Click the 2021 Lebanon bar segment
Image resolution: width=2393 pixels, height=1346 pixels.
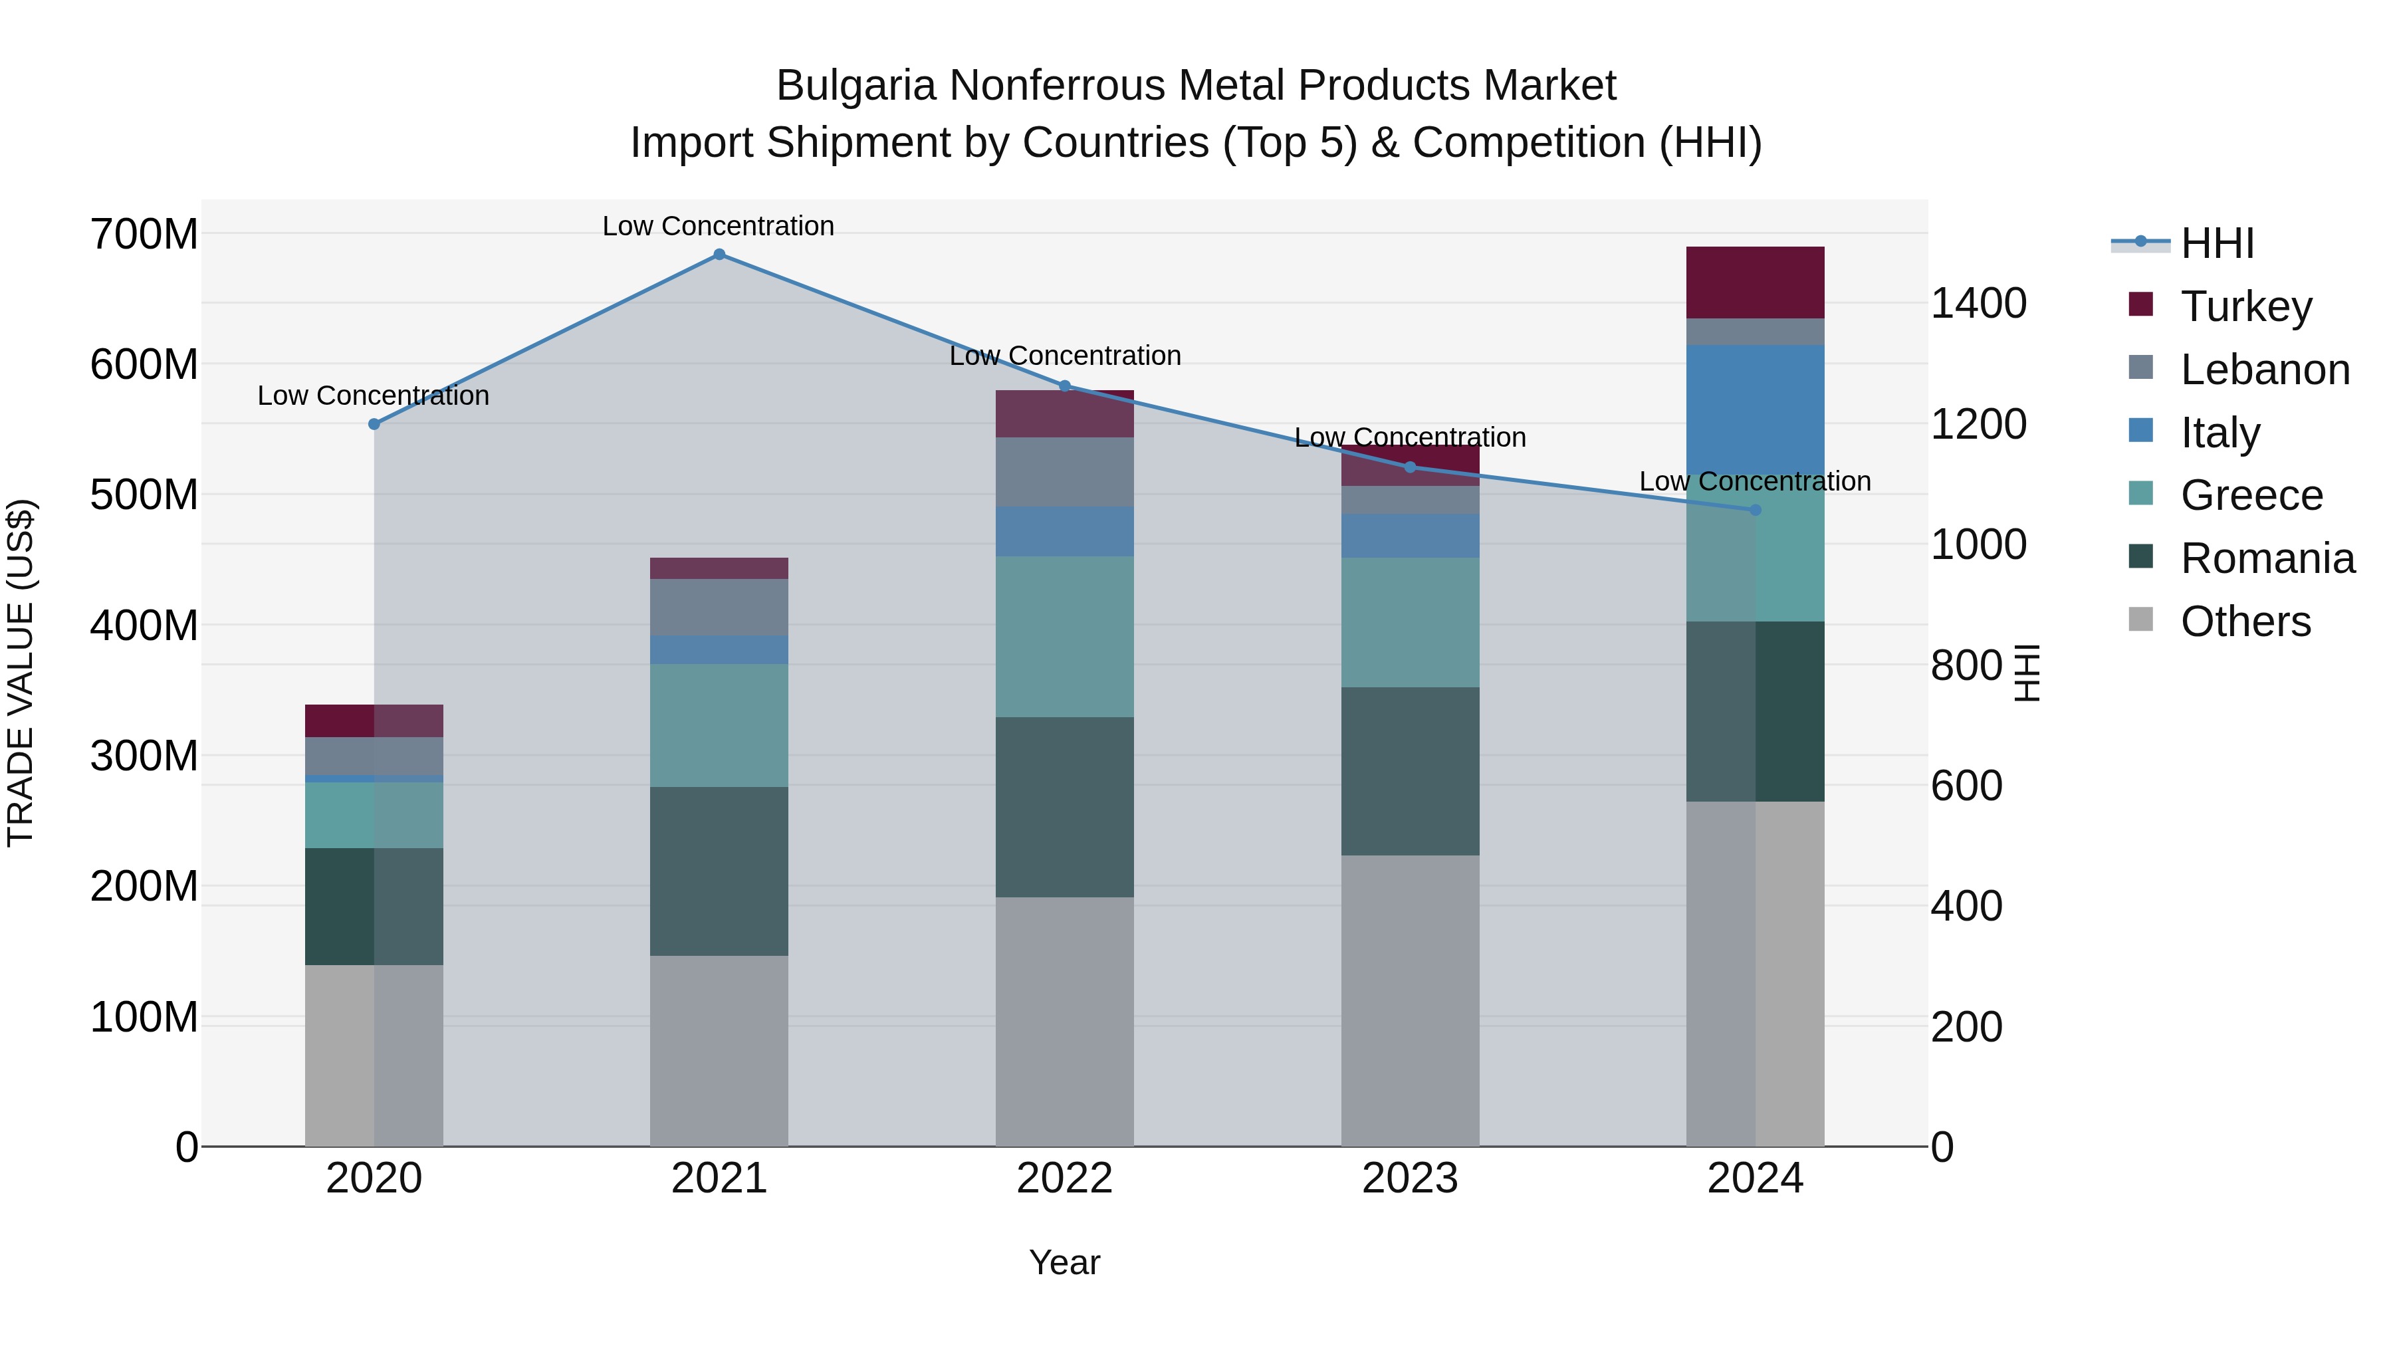point(719,608)
